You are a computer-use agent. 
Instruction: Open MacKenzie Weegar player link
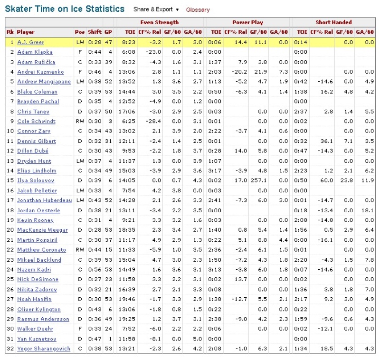click(x=42, y=230)
